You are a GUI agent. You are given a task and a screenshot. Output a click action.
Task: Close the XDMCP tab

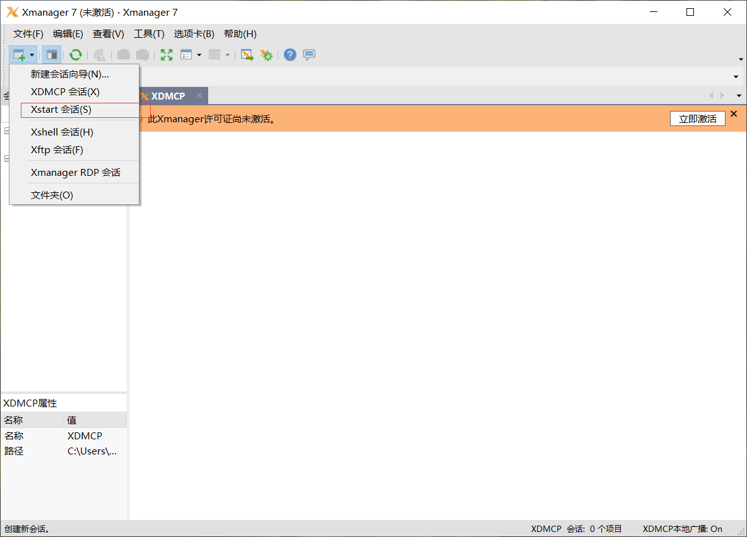click(199, 96)
